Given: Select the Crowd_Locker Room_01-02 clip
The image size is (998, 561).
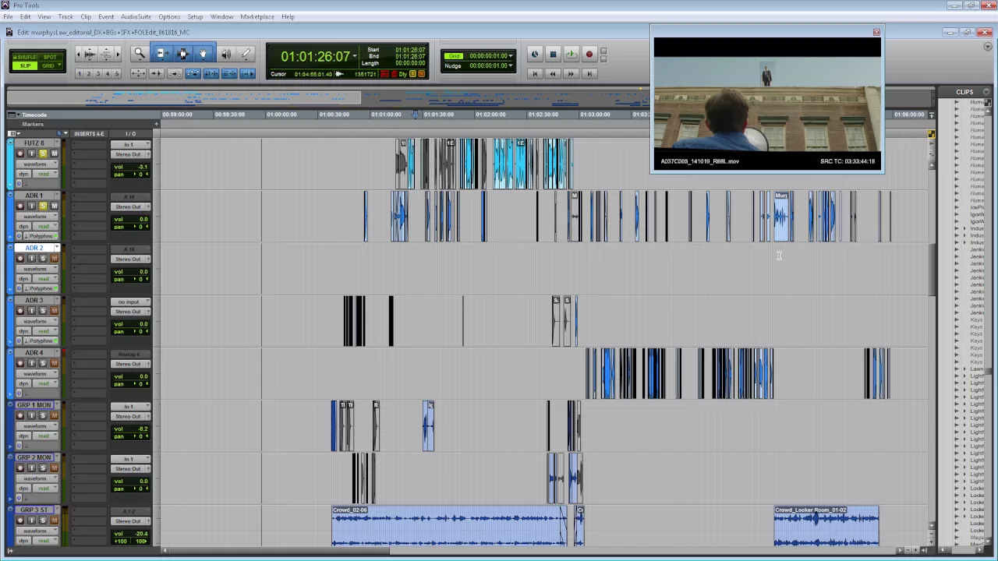Looking at the screenshot, I should tap(826, 527).
